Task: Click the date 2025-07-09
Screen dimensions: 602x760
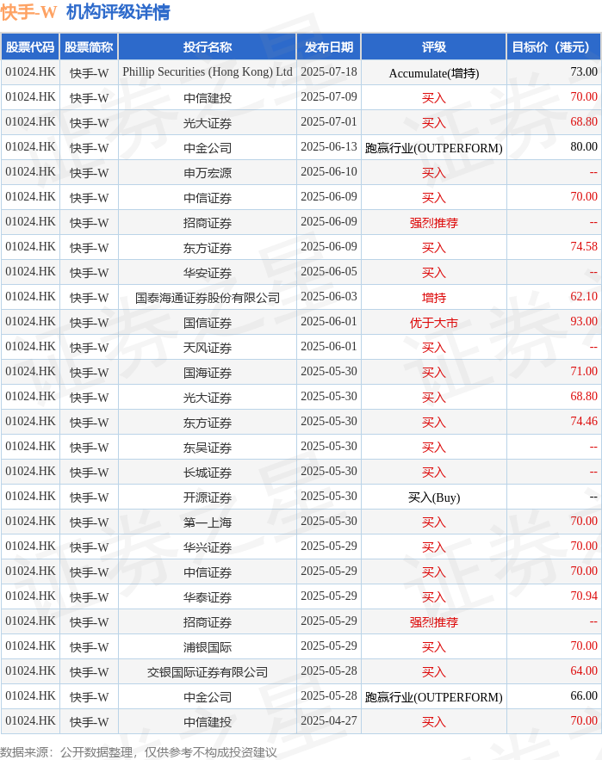Action: pos(328,97)
